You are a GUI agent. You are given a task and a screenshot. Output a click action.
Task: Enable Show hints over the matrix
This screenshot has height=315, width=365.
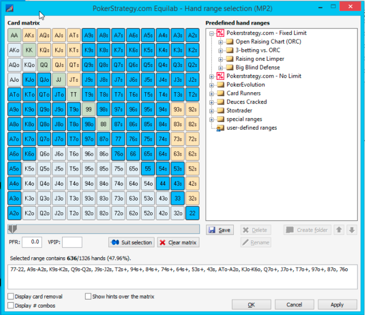(88, 297)
